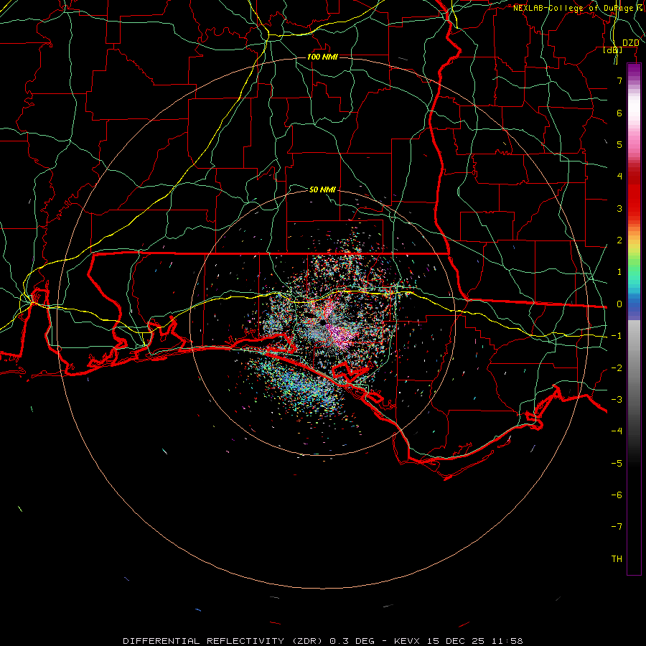Click the 100 NMI range ring label
The height and width of the screenshot is (646, 646).
(x=322, y=57)
